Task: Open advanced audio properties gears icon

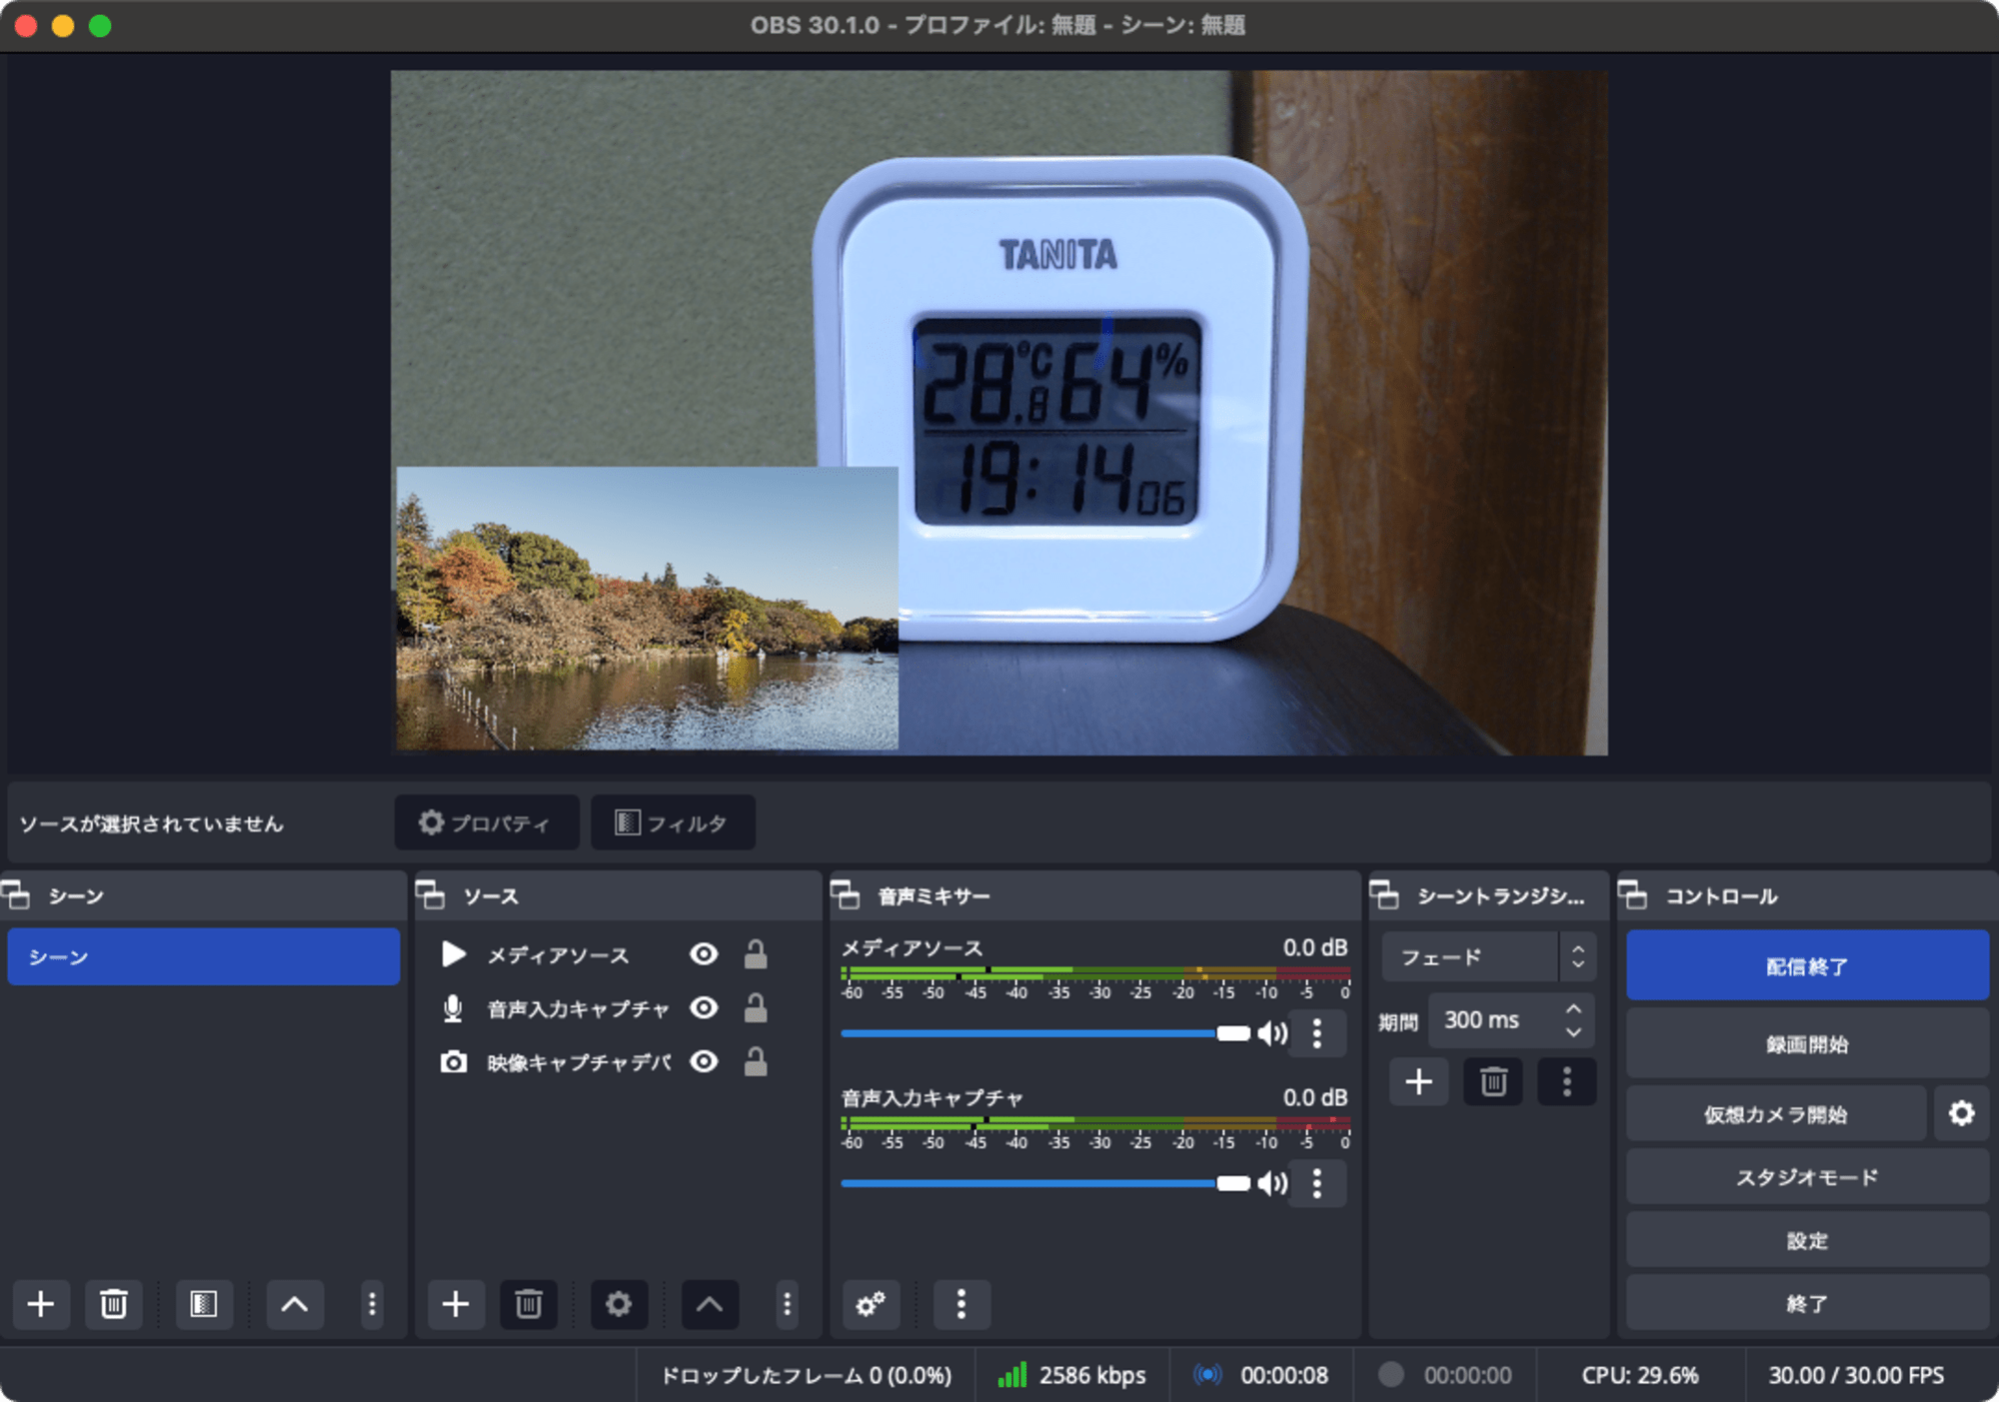Action: coord(871,1304)
